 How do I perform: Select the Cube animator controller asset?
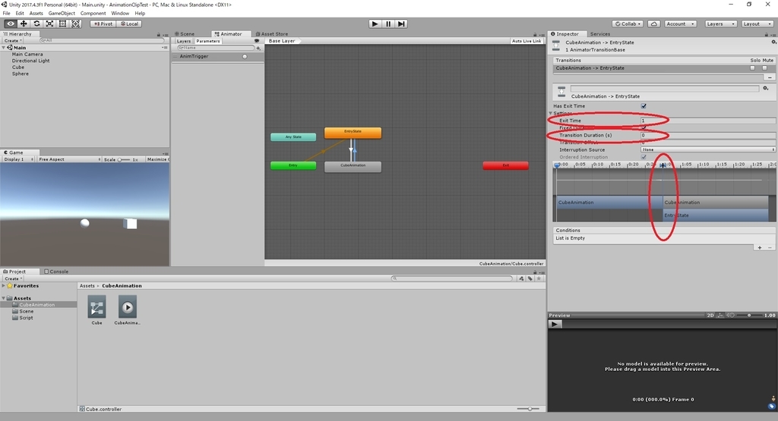pyautogui.click(x=96, y=310)
